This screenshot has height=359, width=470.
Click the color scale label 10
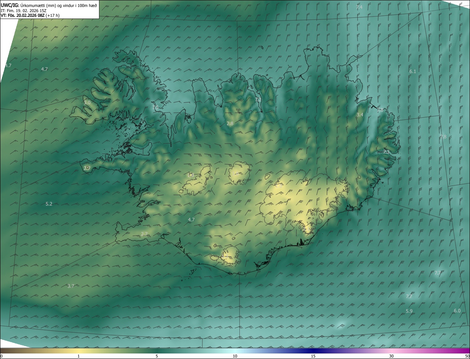[x=235, y=356]
